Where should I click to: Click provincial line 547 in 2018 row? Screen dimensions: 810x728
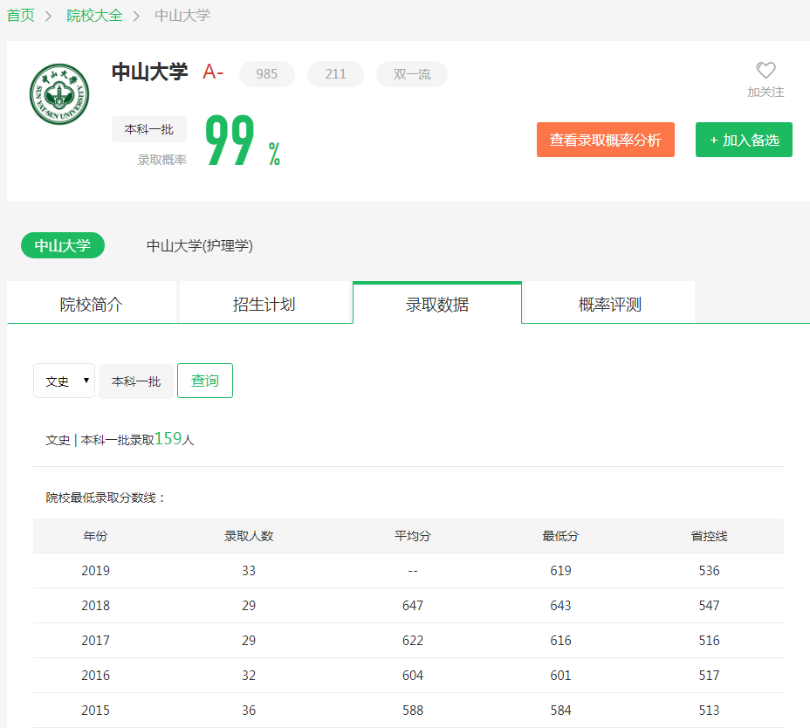(x=709, y=605)
